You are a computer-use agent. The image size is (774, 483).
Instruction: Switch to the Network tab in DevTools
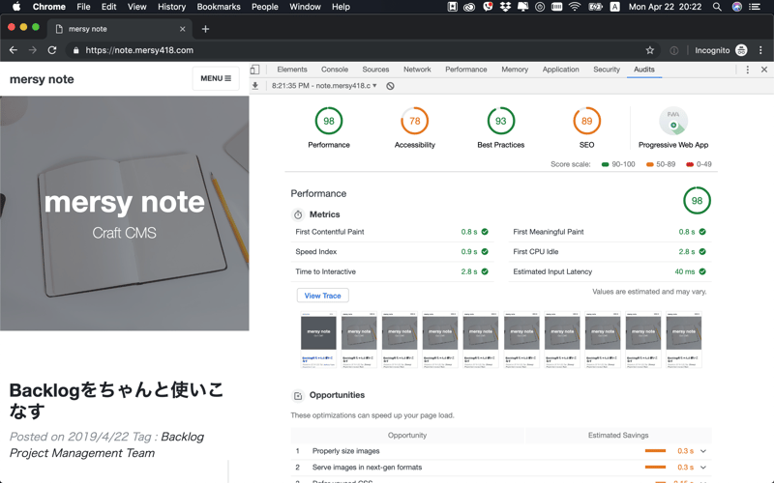pyautogui.click(x=417, y=70)
